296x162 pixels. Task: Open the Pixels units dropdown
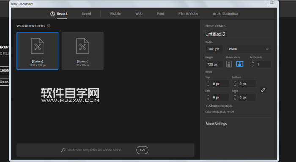tap(249, 49)
